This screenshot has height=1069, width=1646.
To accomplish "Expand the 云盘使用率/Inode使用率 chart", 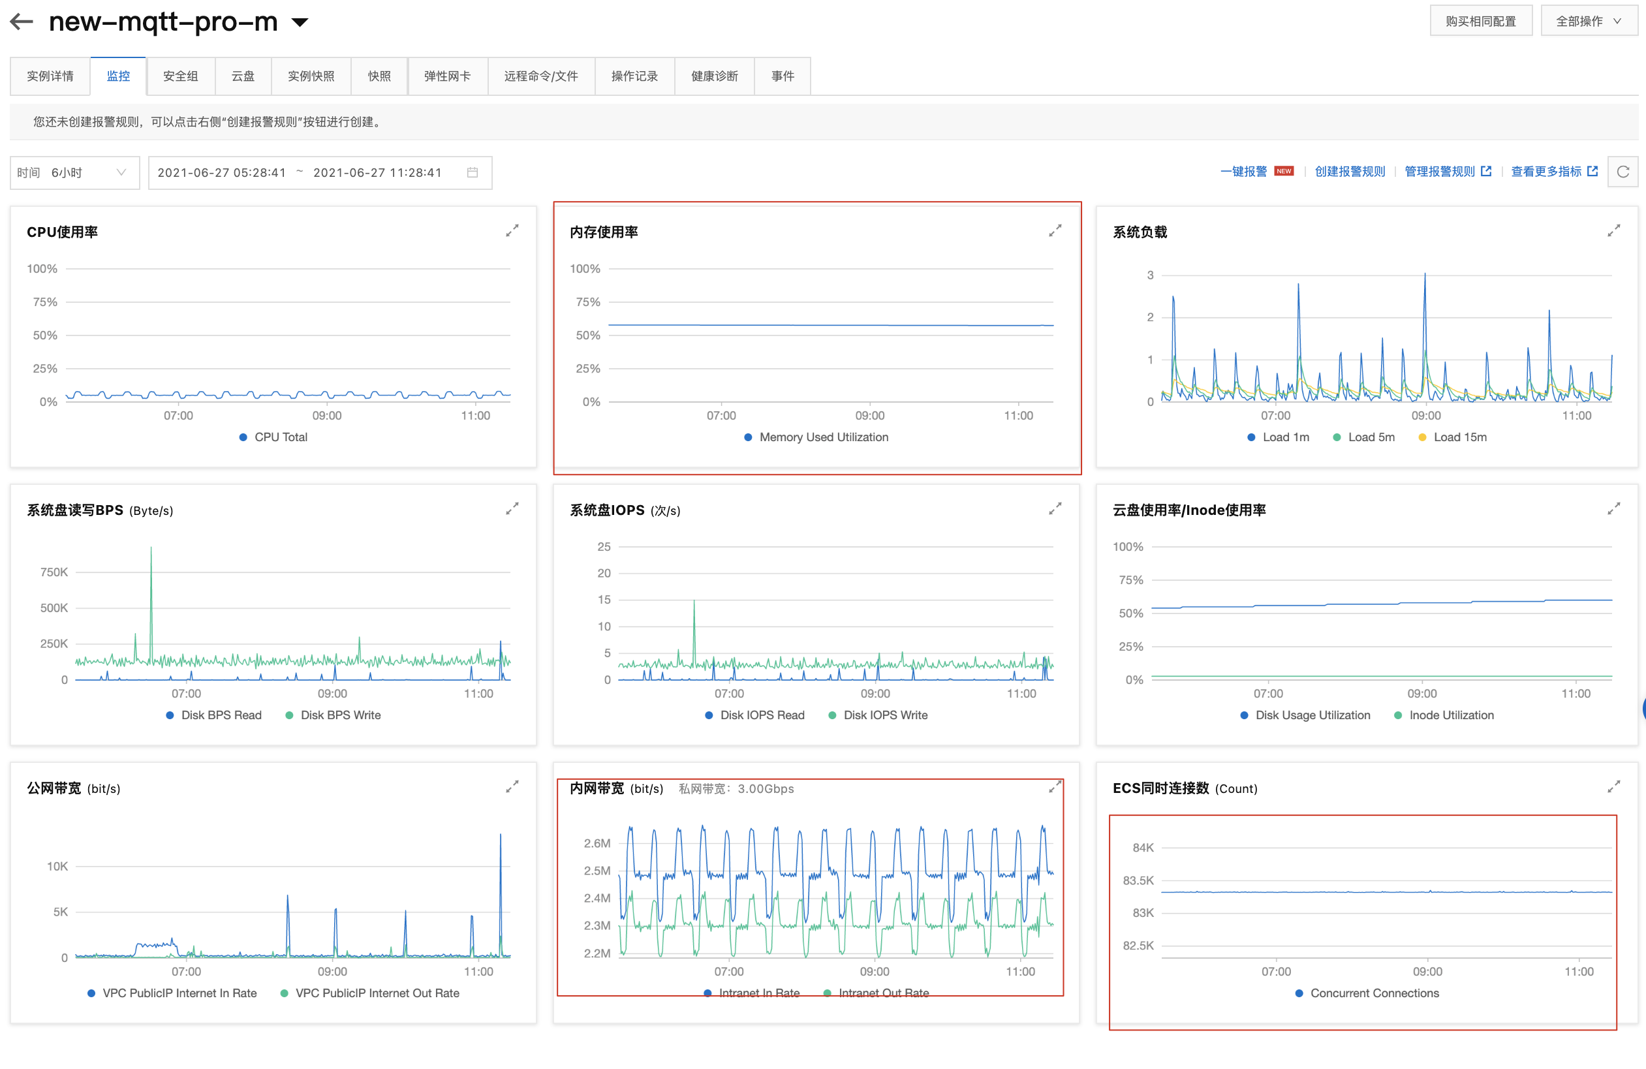I will coord(1613,508).
